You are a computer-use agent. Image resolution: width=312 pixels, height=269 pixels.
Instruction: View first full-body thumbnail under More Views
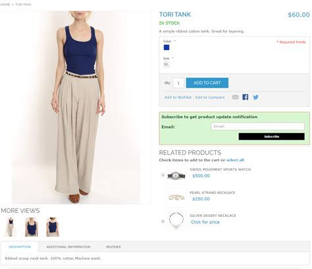[10, 227]
